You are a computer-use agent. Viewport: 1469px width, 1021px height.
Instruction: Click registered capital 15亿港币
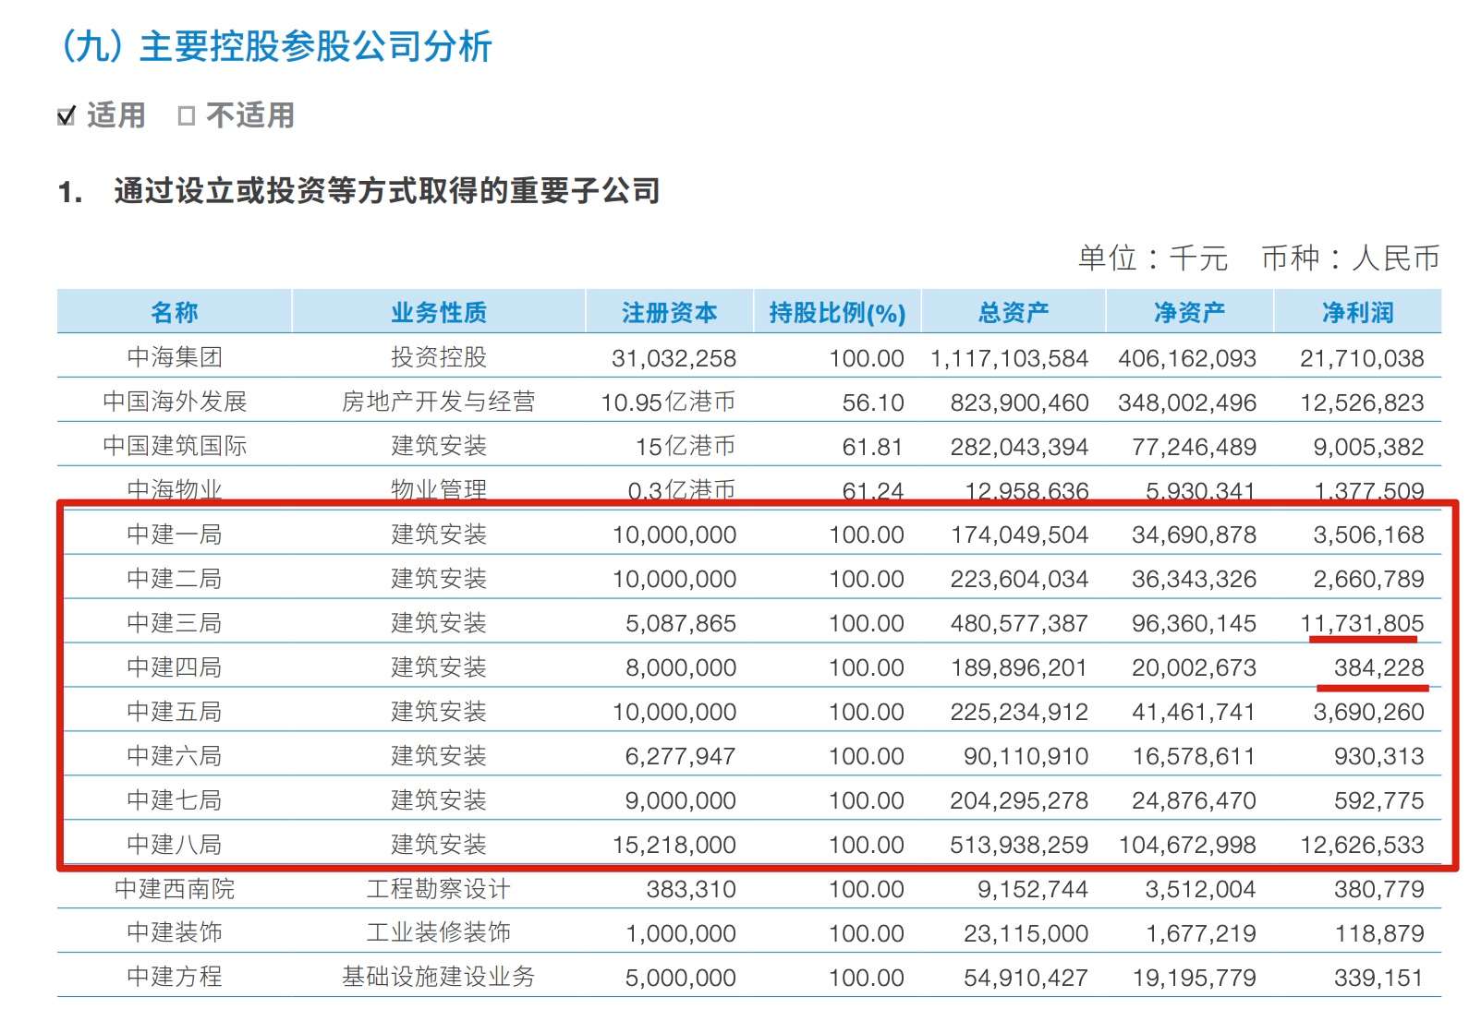coord(686,447)
